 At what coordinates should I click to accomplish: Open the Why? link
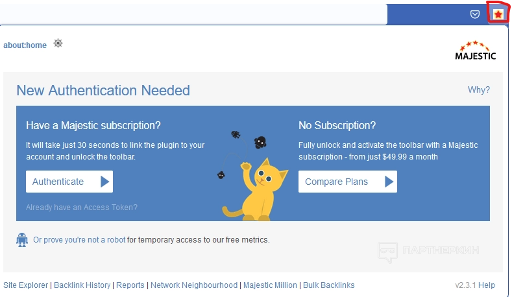[479, 89]
